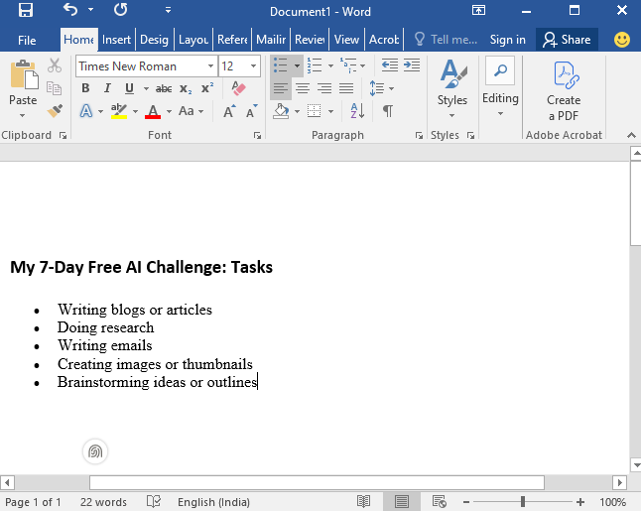Collapse the ribbon with the chevron

631,135
